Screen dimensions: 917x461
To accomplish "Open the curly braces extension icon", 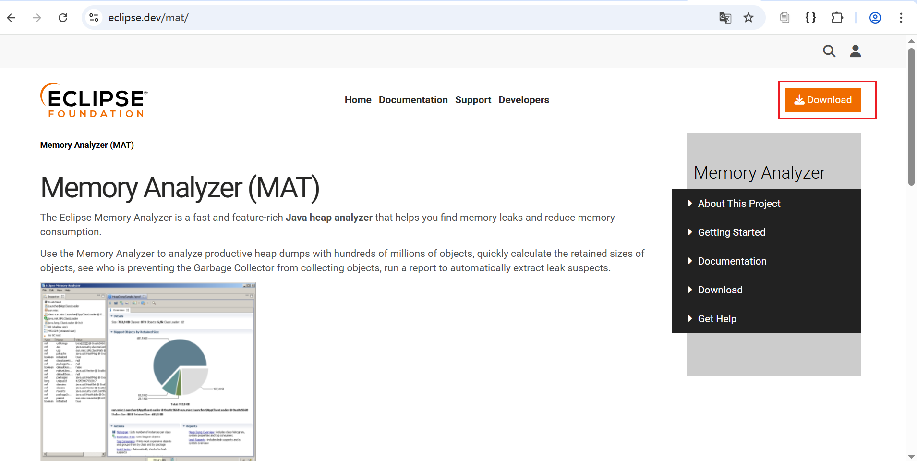I will (x=810, y=18).
